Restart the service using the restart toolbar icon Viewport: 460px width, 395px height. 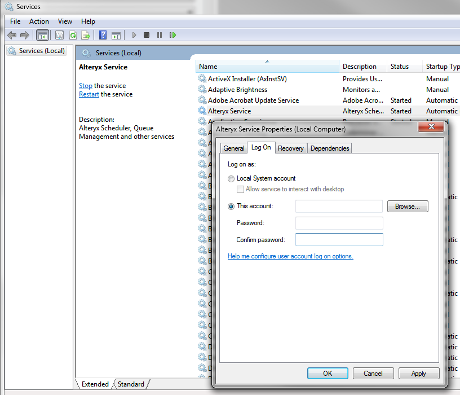pyautogui.click(x=173, y=35)
